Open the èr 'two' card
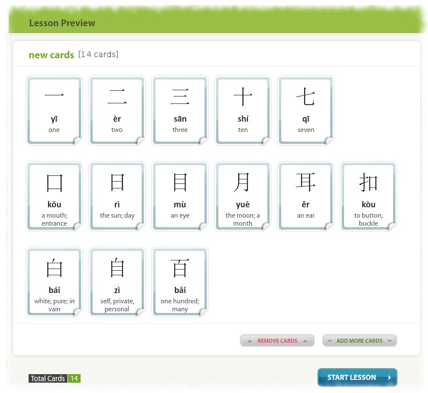This screenshot has width=428, height=393. click(x=117, y=111)
